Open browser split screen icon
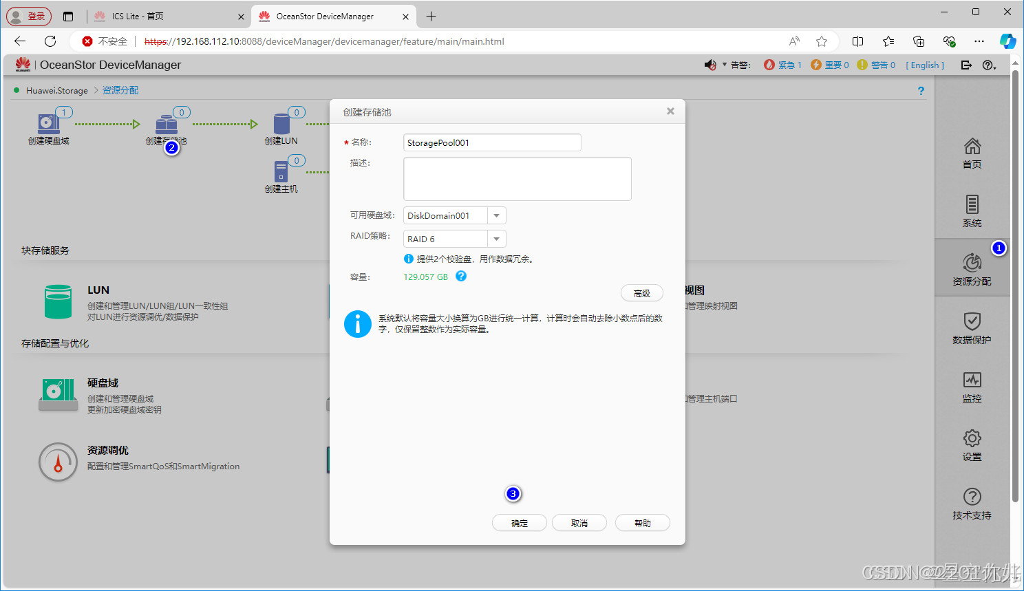This screenshot has height=591, width=1024. click(857, 41)
